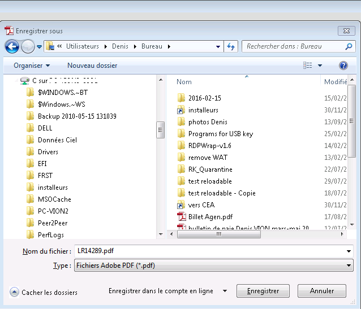This screenshot has height=309, width=361.
Task: Select Denis in the address path
Action: pos(120,46)
